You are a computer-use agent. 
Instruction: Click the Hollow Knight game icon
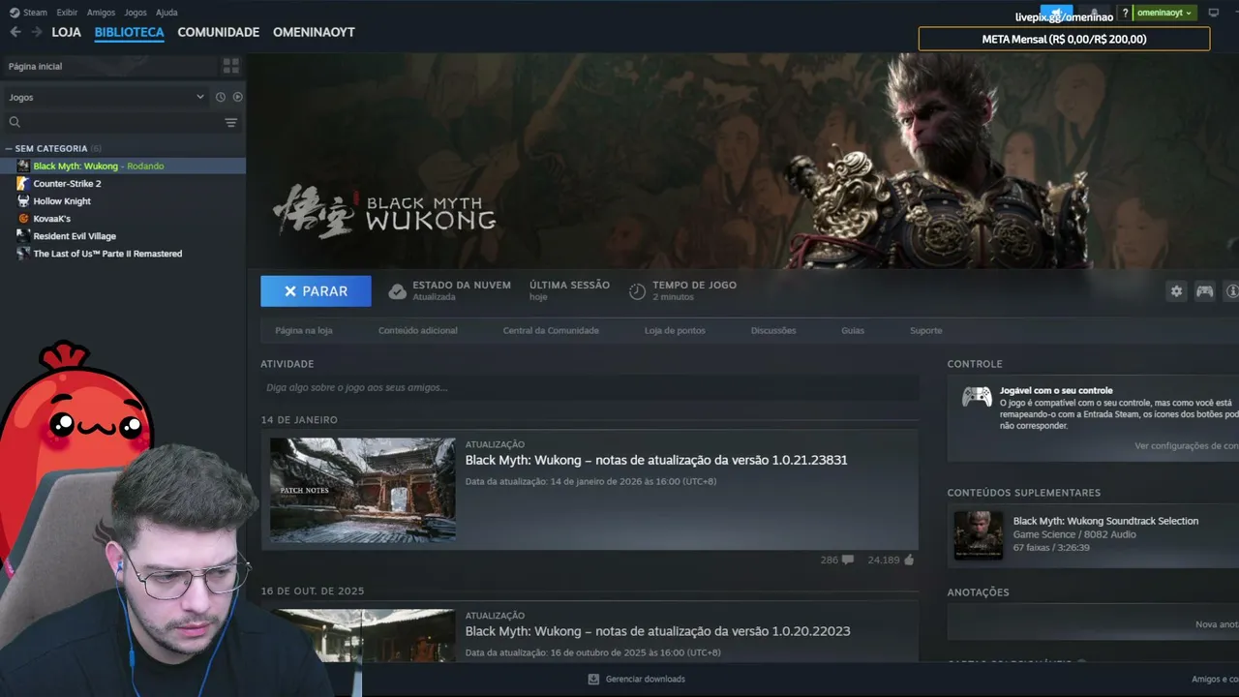pos(23,200)
